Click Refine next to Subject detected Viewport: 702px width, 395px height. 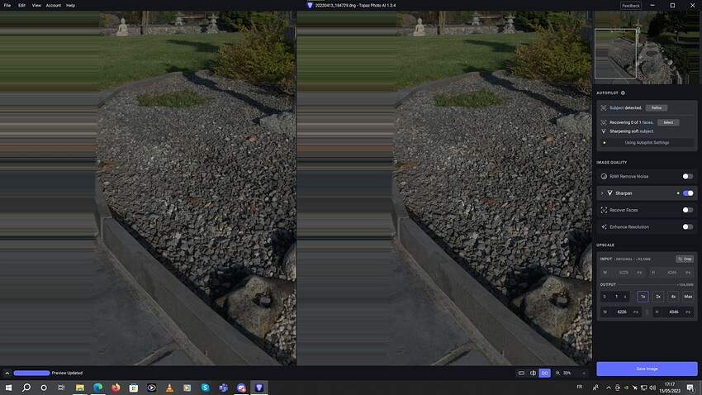coord(657,108)
